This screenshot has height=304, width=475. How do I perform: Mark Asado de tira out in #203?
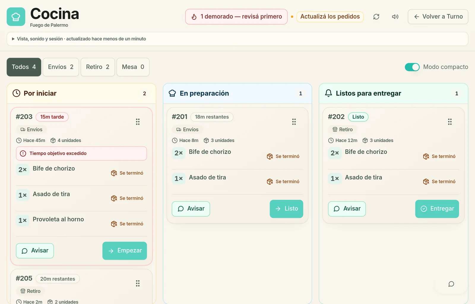point(127,198)
